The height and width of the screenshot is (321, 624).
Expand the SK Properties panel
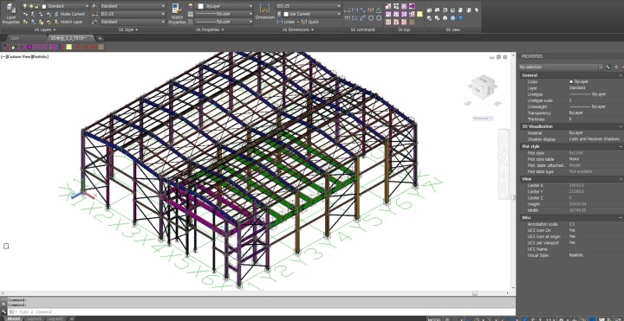pos(210,29)
